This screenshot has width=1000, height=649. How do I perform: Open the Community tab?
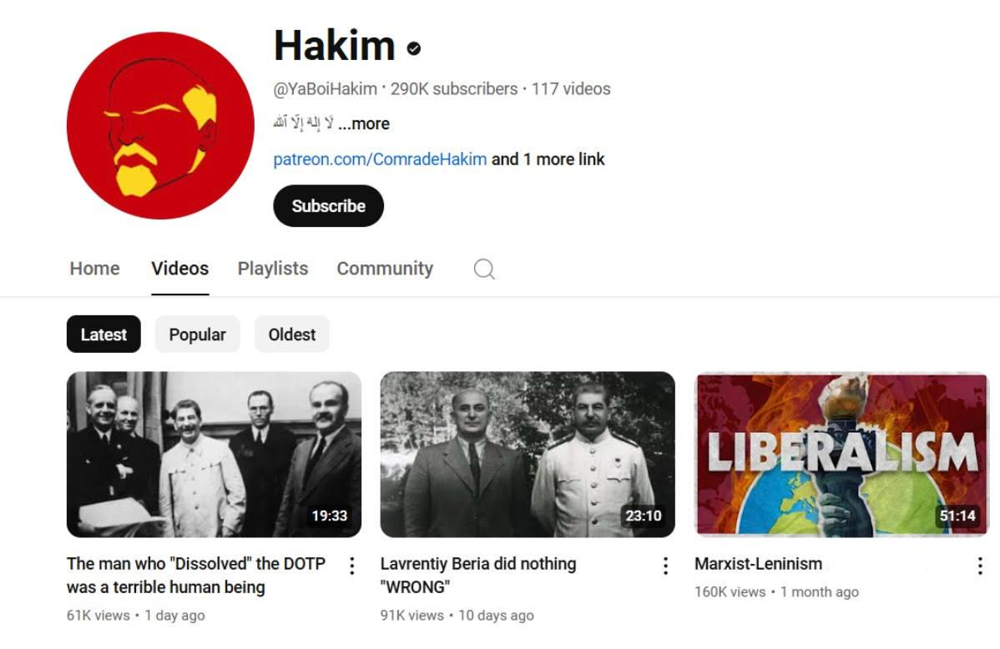click(x=385, y=269)
